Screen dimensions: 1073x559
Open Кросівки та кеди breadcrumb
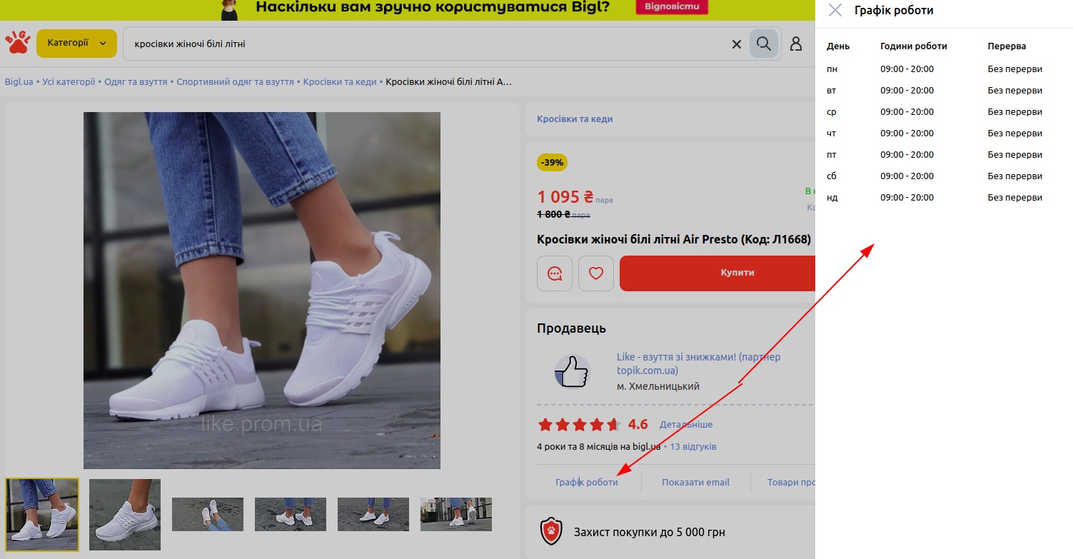(340, 82)
